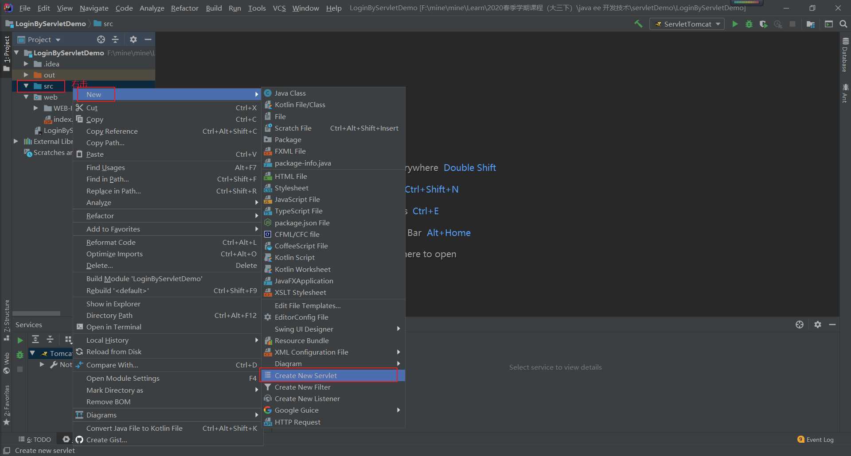Open Services panel settings gear
Image resolution: width=851 pixels, height=456 pixels.
pos(818,325)
